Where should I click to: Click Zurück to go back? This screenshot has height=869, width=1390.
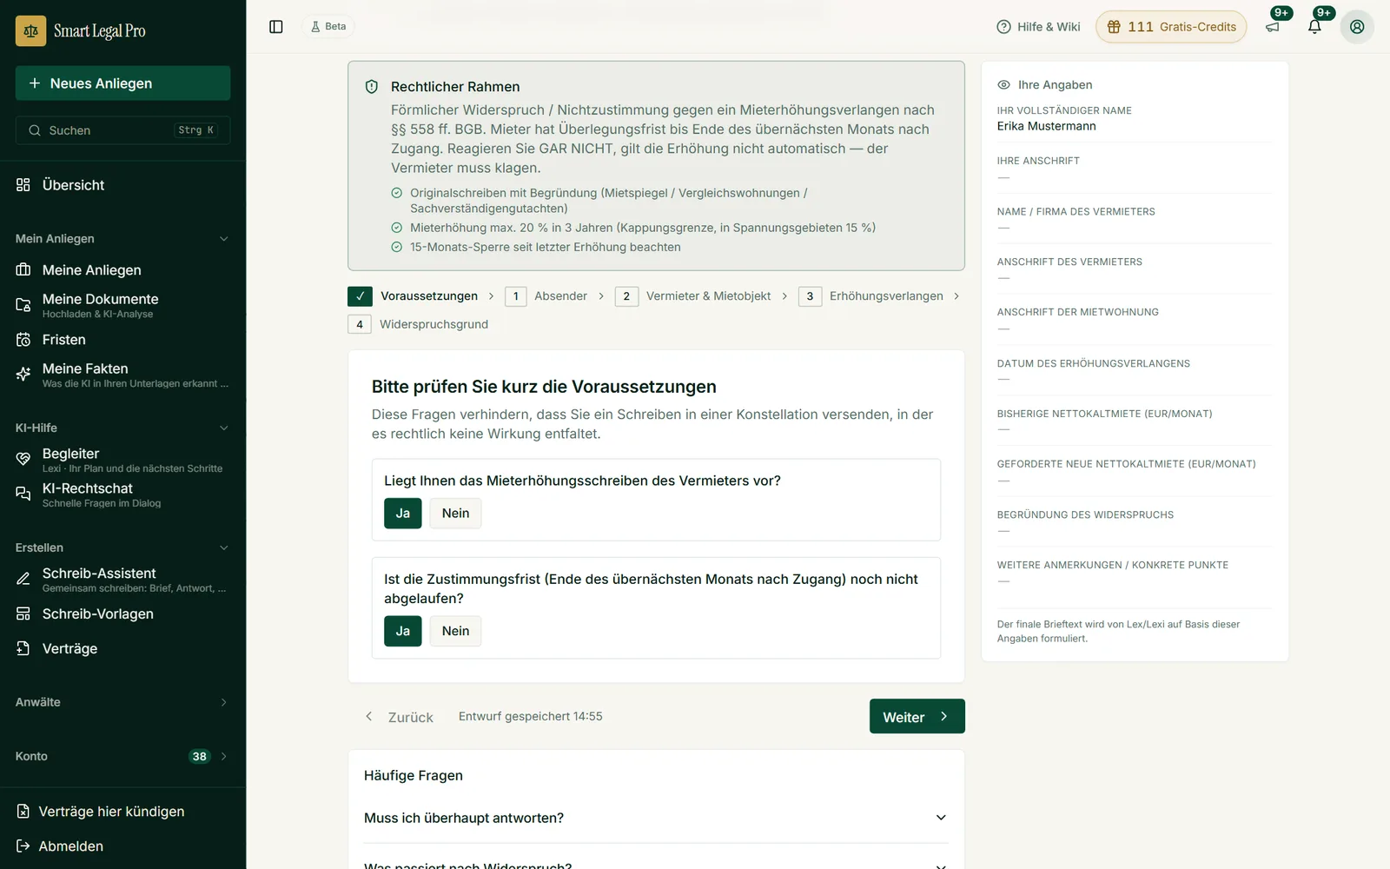[399, 717]
